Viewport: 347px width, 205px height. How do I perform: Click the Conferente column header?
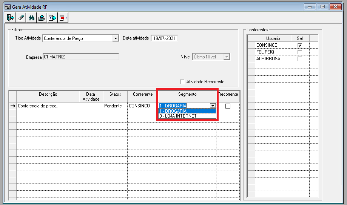coord(143,96)
